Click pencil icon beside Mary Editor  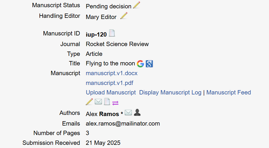click(124, 16)
